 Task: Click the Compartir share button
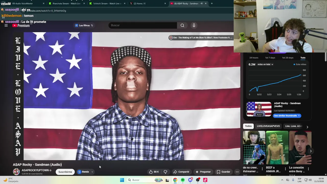click(x=181, y=172)
